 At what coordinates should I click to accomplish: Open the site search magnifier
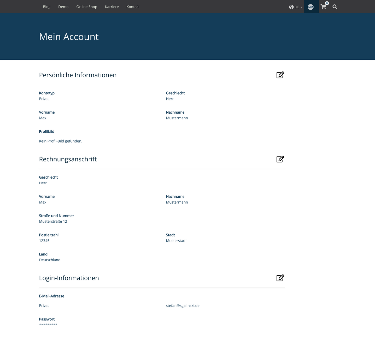335,7
